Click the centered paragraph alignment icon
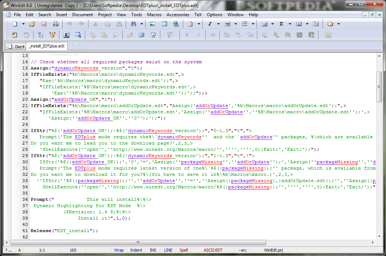This screenshot has height=256, width=386. [x=227, y=24]
